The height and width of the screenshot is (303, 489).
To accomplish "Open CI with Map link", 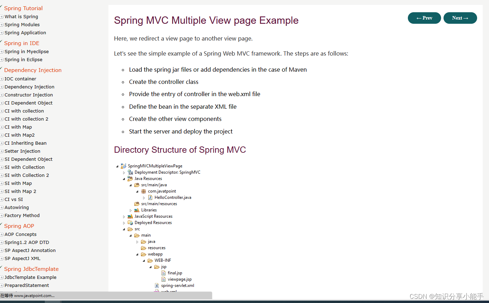I will pyautogui.click(x=18, y=127).
